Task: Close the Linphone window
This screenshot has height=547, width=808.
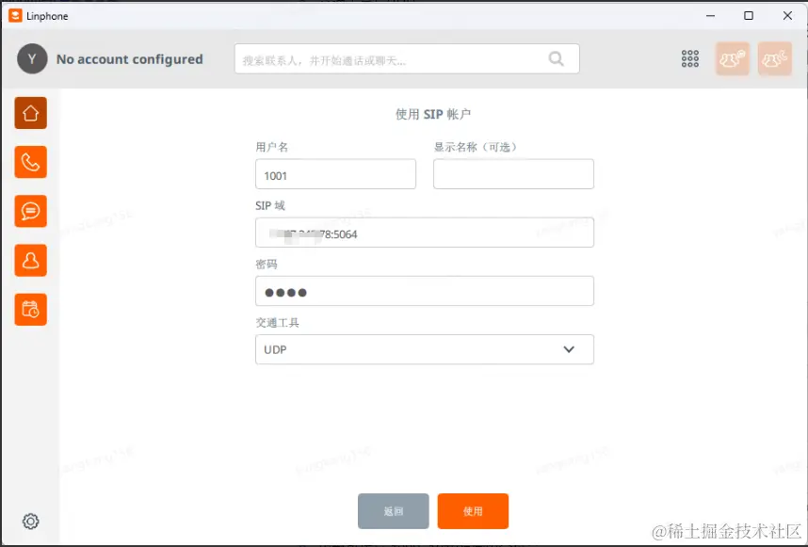Action: click(787, 15)
